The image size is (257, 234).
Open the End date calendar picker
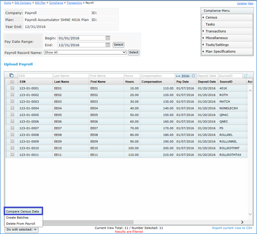108,45
